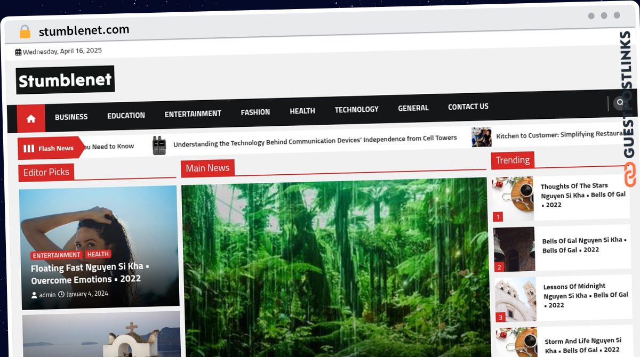
Task: Open the Thoughts Of The Stars trending thumbnail
Action: pos(513,199)
